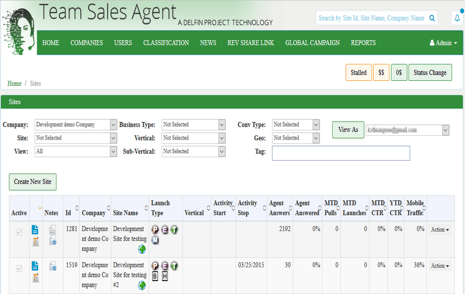
Task: Click the H launch type icon on site 1519
Action: 165,275
